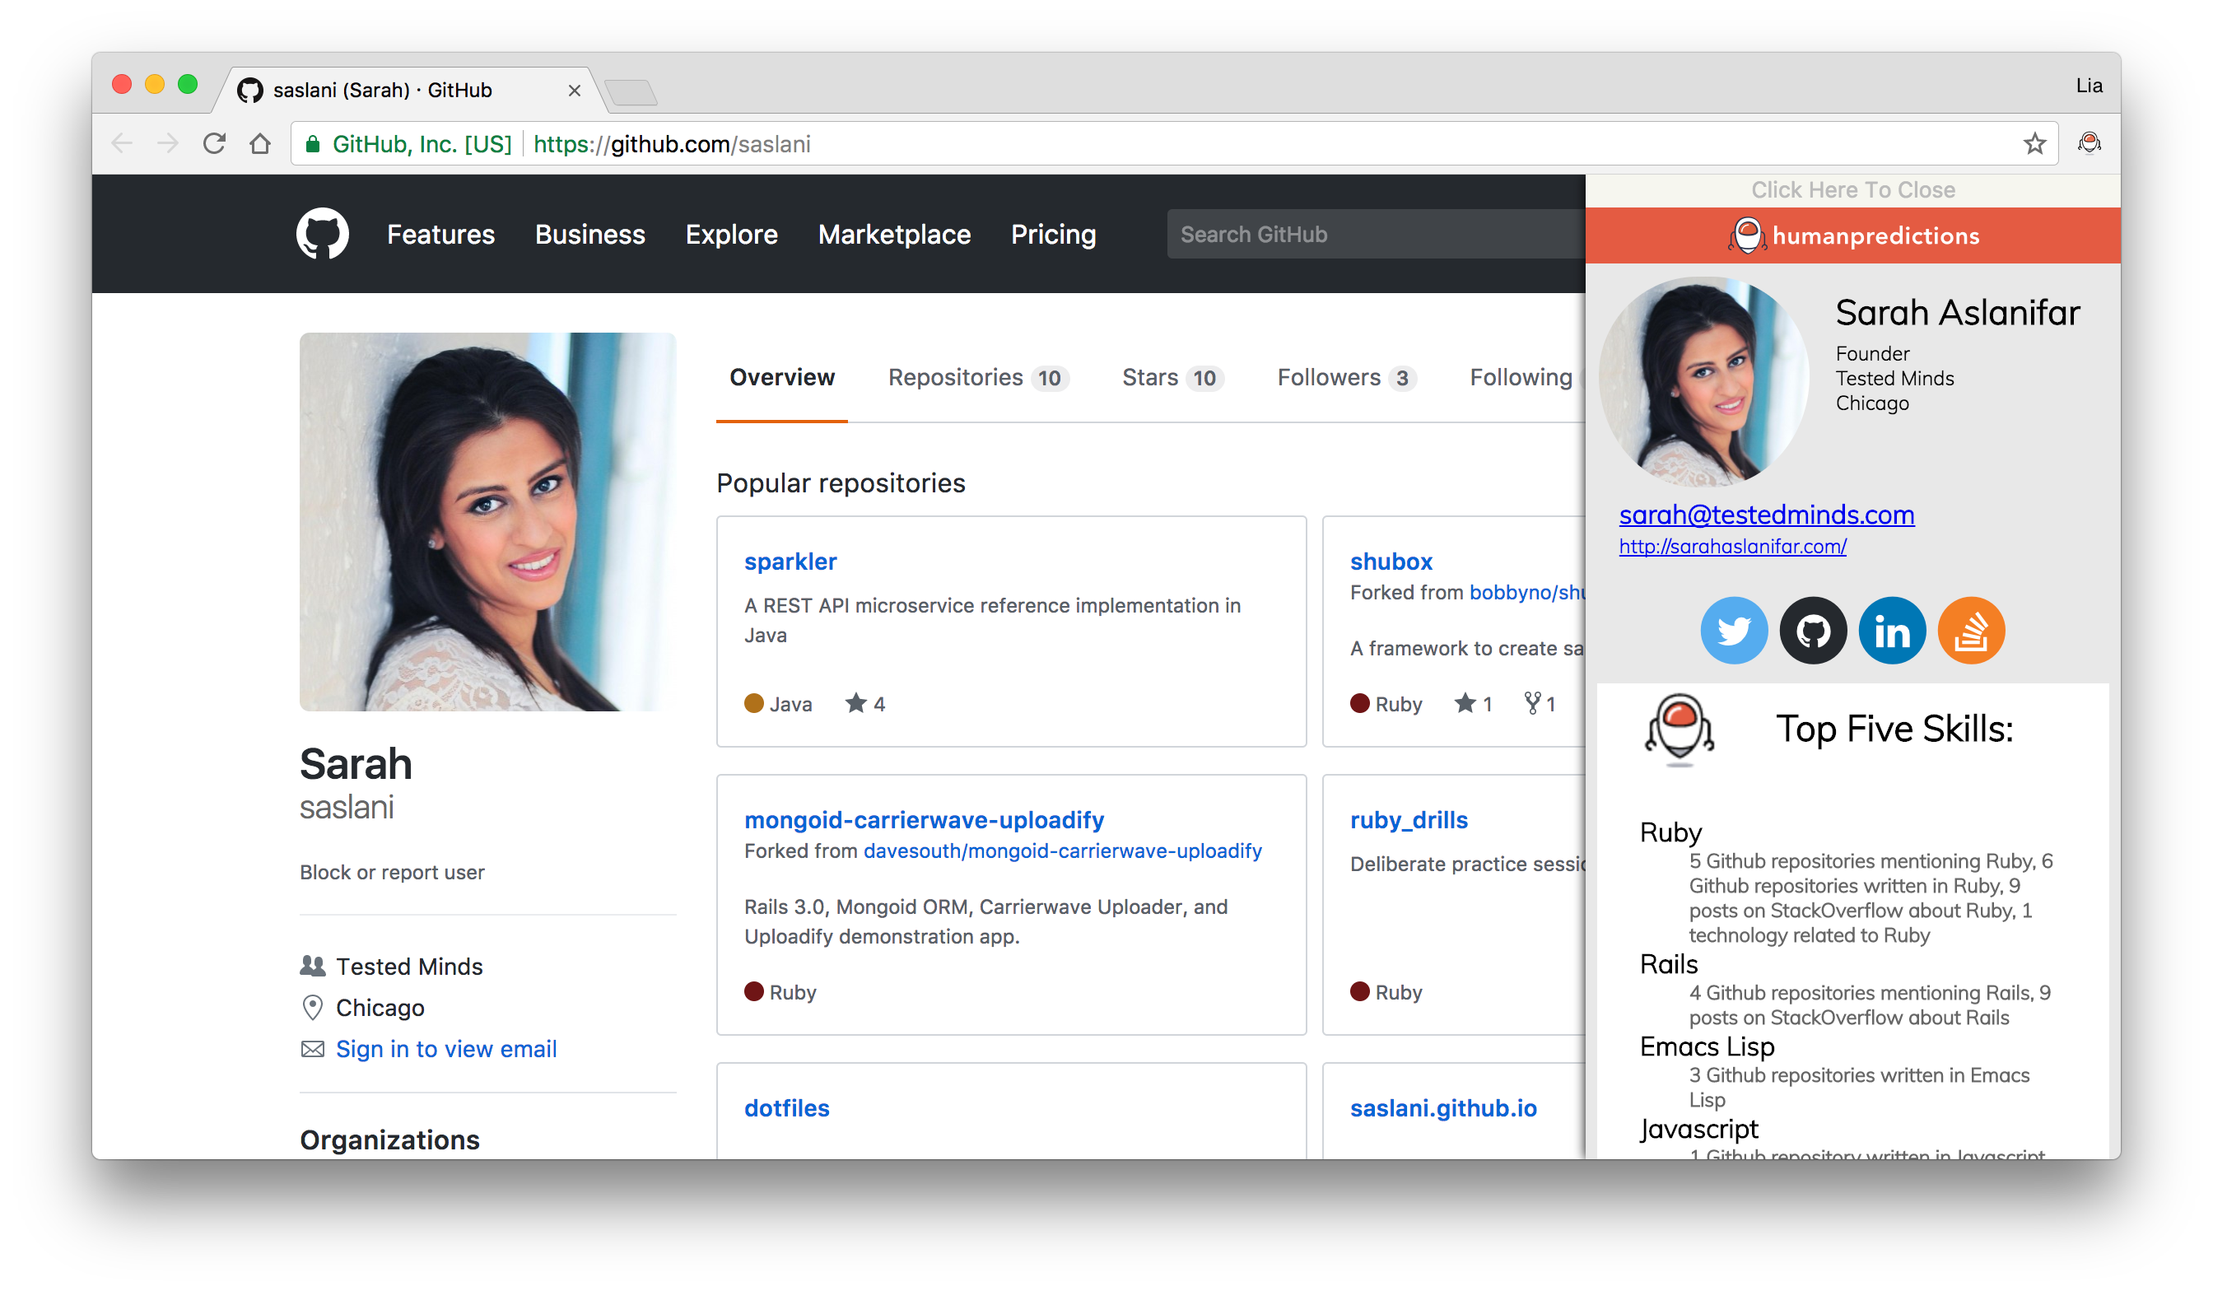
Task: Open the mongoid-carrierwave-uploadify repository title
Action: [924, 819]
